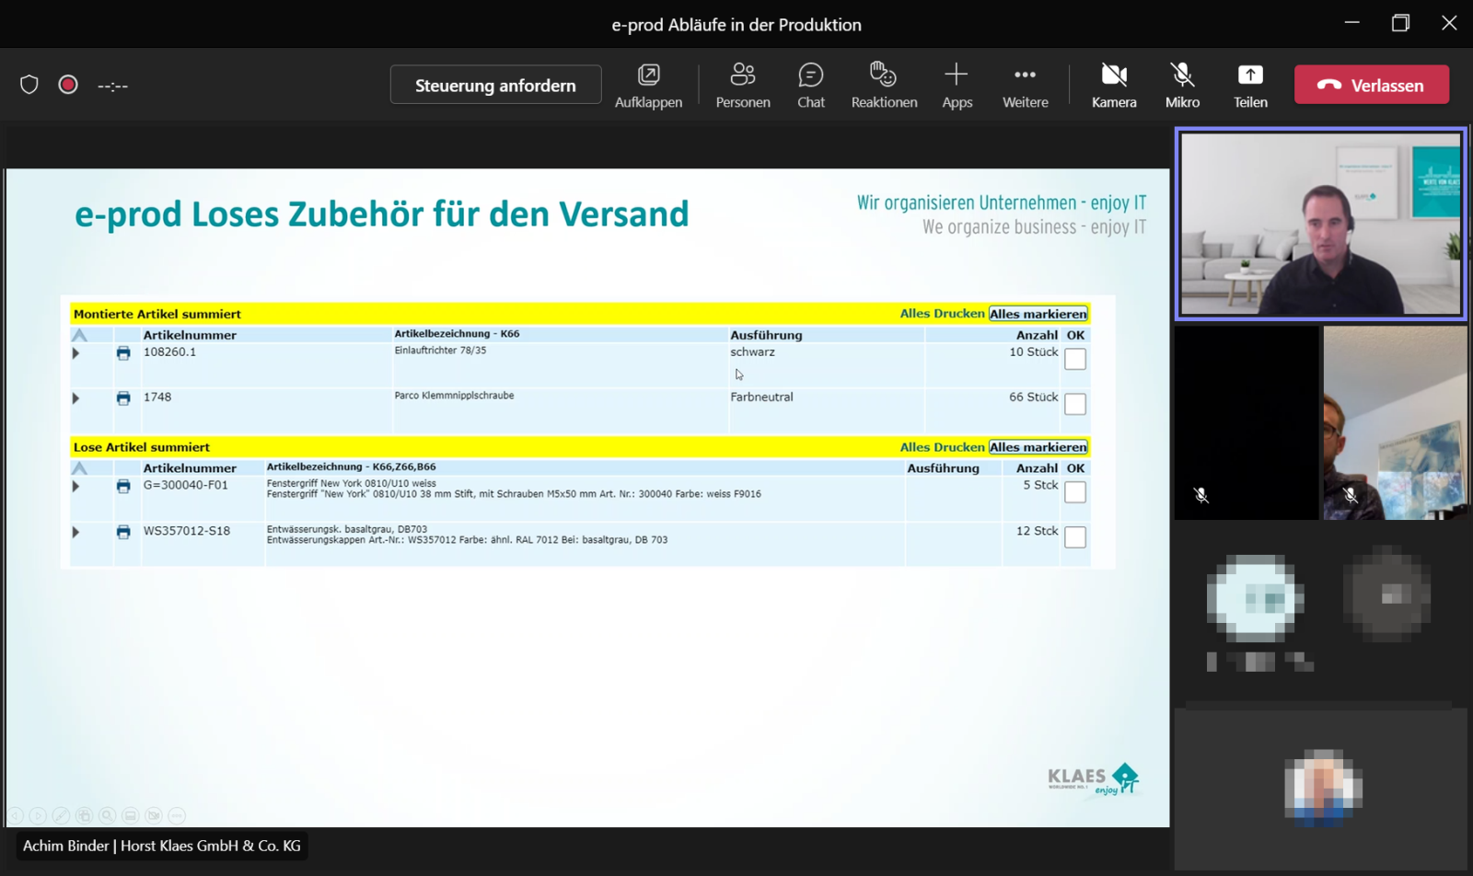The image size is (1473, 876).
Task: Open more slideshow options ellipsis icon
Action: [x=177, y=815]
